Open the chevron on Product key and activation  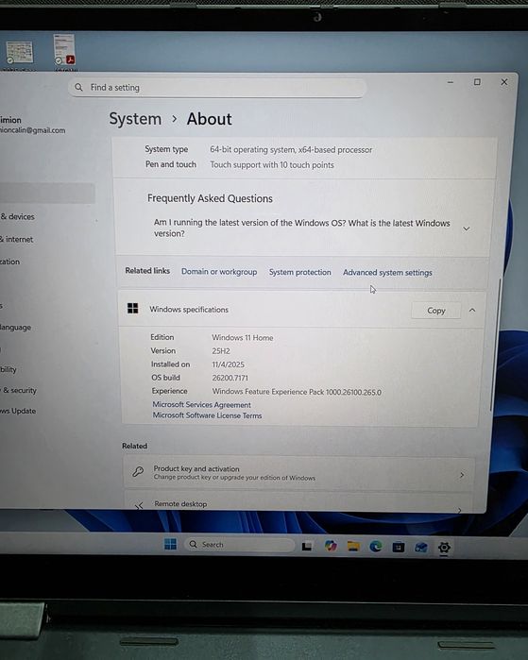pyautogui.click(x=462, y=475)
